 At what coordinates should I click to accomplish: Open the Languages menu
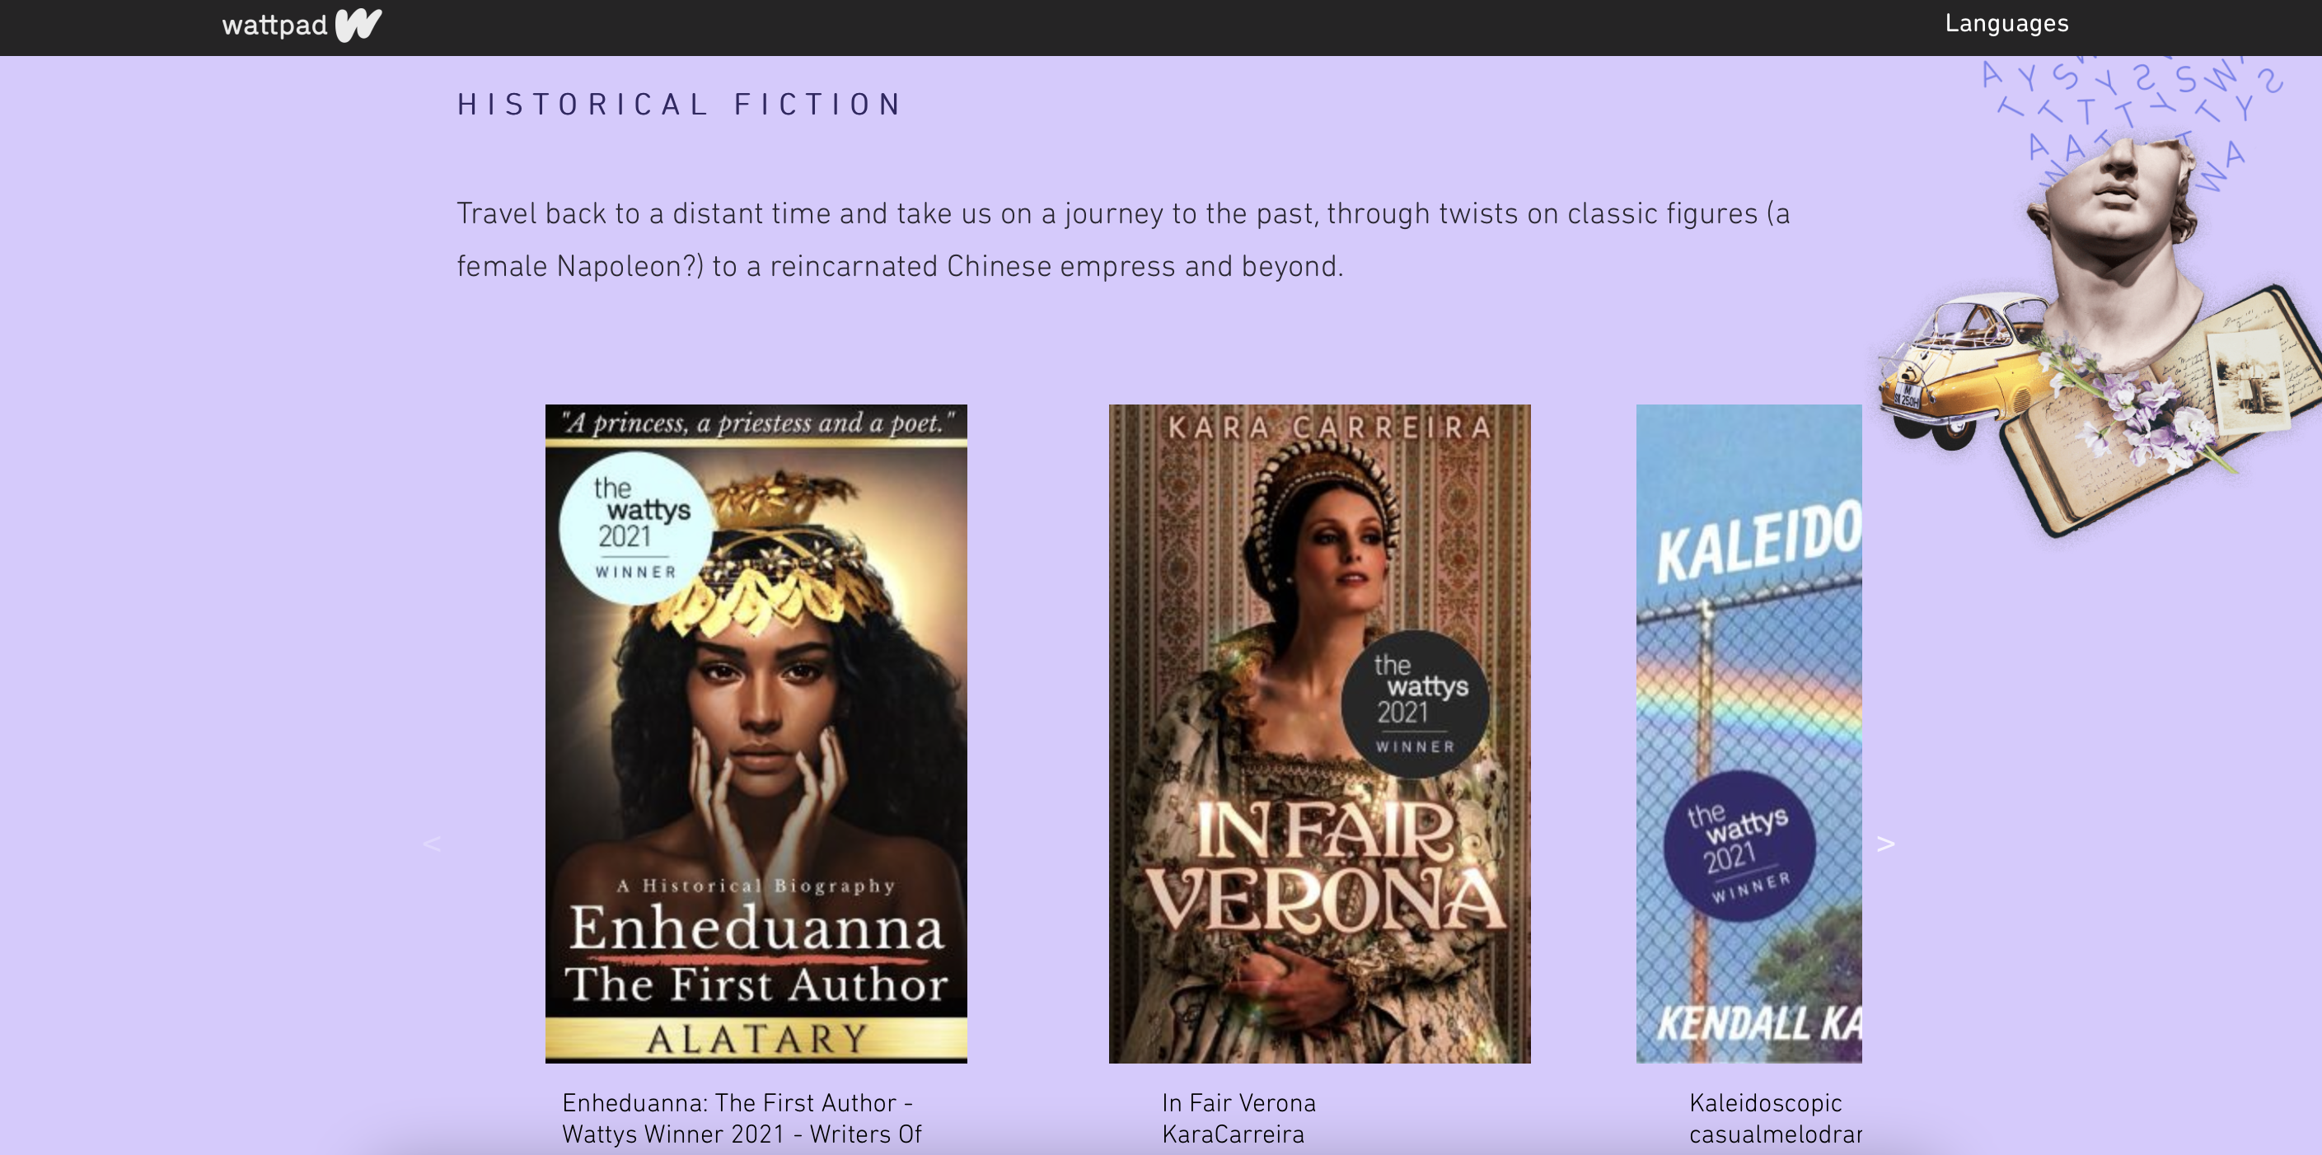point(2006,23)
